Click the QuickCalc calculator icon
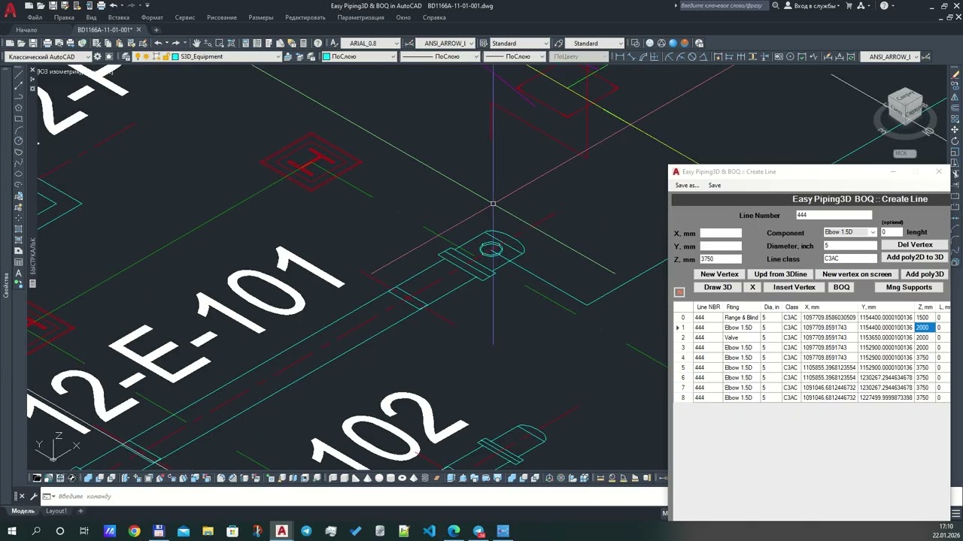The height and width of the screenshot is (541, 963). click(x=303, y=43)
